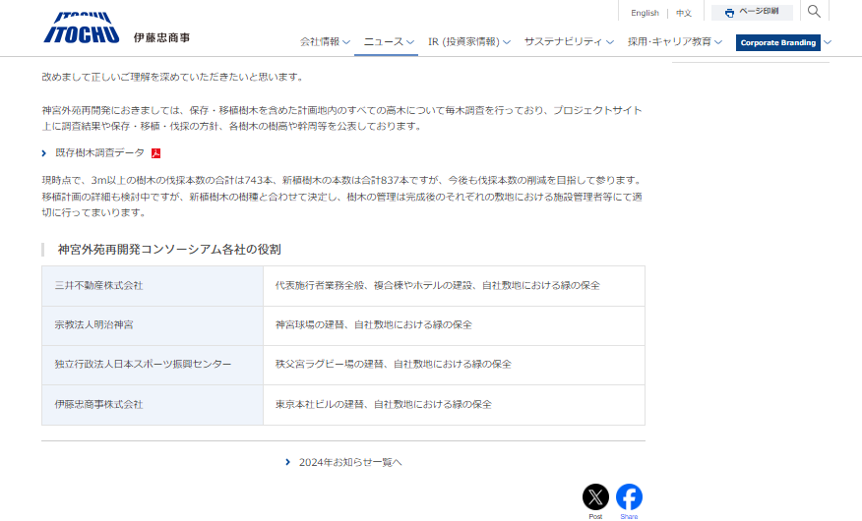Select the 独立行政法人日本スポーツ振興センター cell

point(153,365)
